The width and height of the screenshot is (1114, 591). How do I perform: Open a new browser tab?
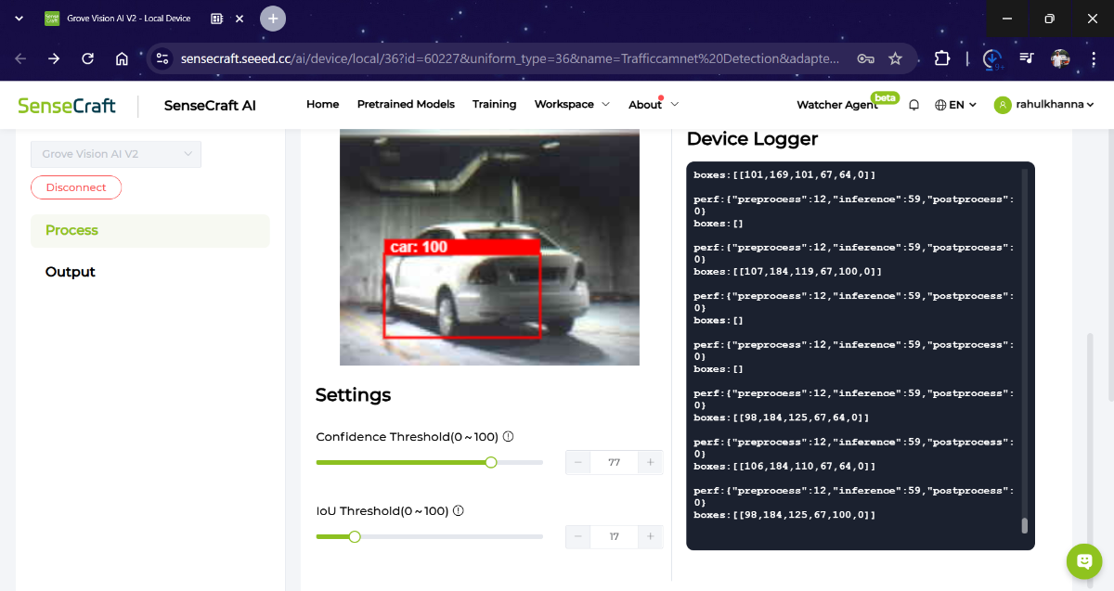[x=273, y=19]
